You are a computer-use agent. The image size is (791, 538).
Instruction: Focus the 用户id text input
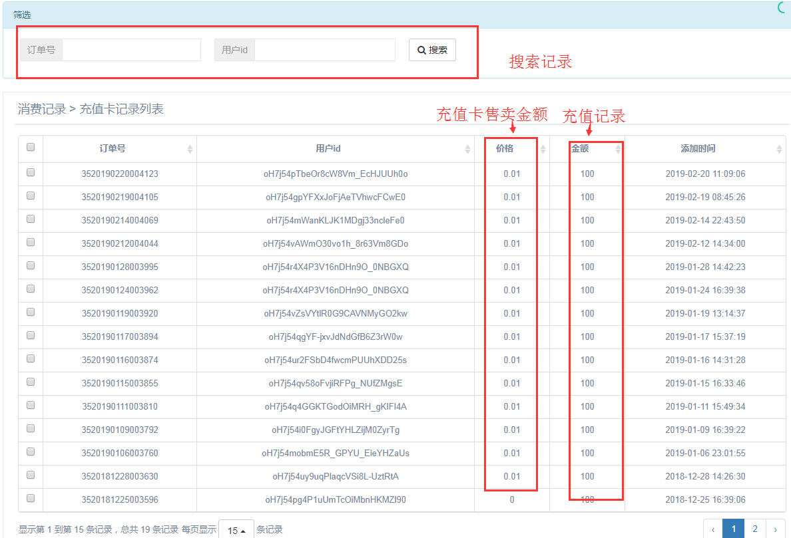click(x=325, y=50)
